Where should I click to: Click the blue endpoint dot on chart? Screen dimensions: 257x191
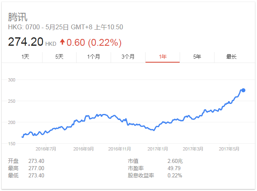(x=243, y=90)
